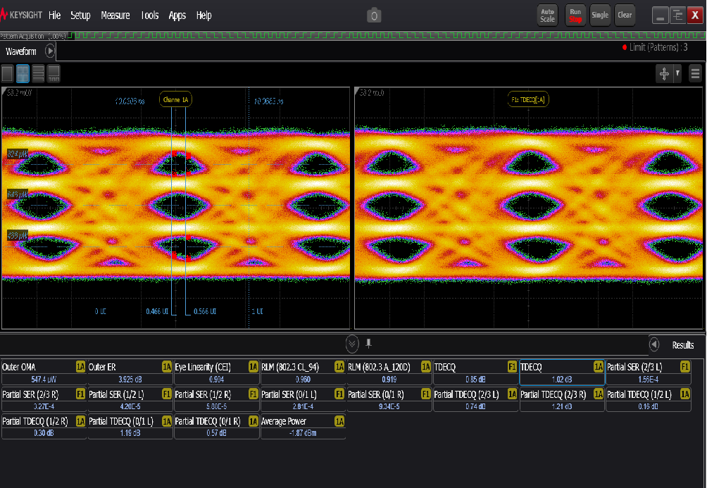The height and width of the screenshot is (488, 707).
Task: Select the four-quadrant grid layout
Action: [x=23, y=73]
